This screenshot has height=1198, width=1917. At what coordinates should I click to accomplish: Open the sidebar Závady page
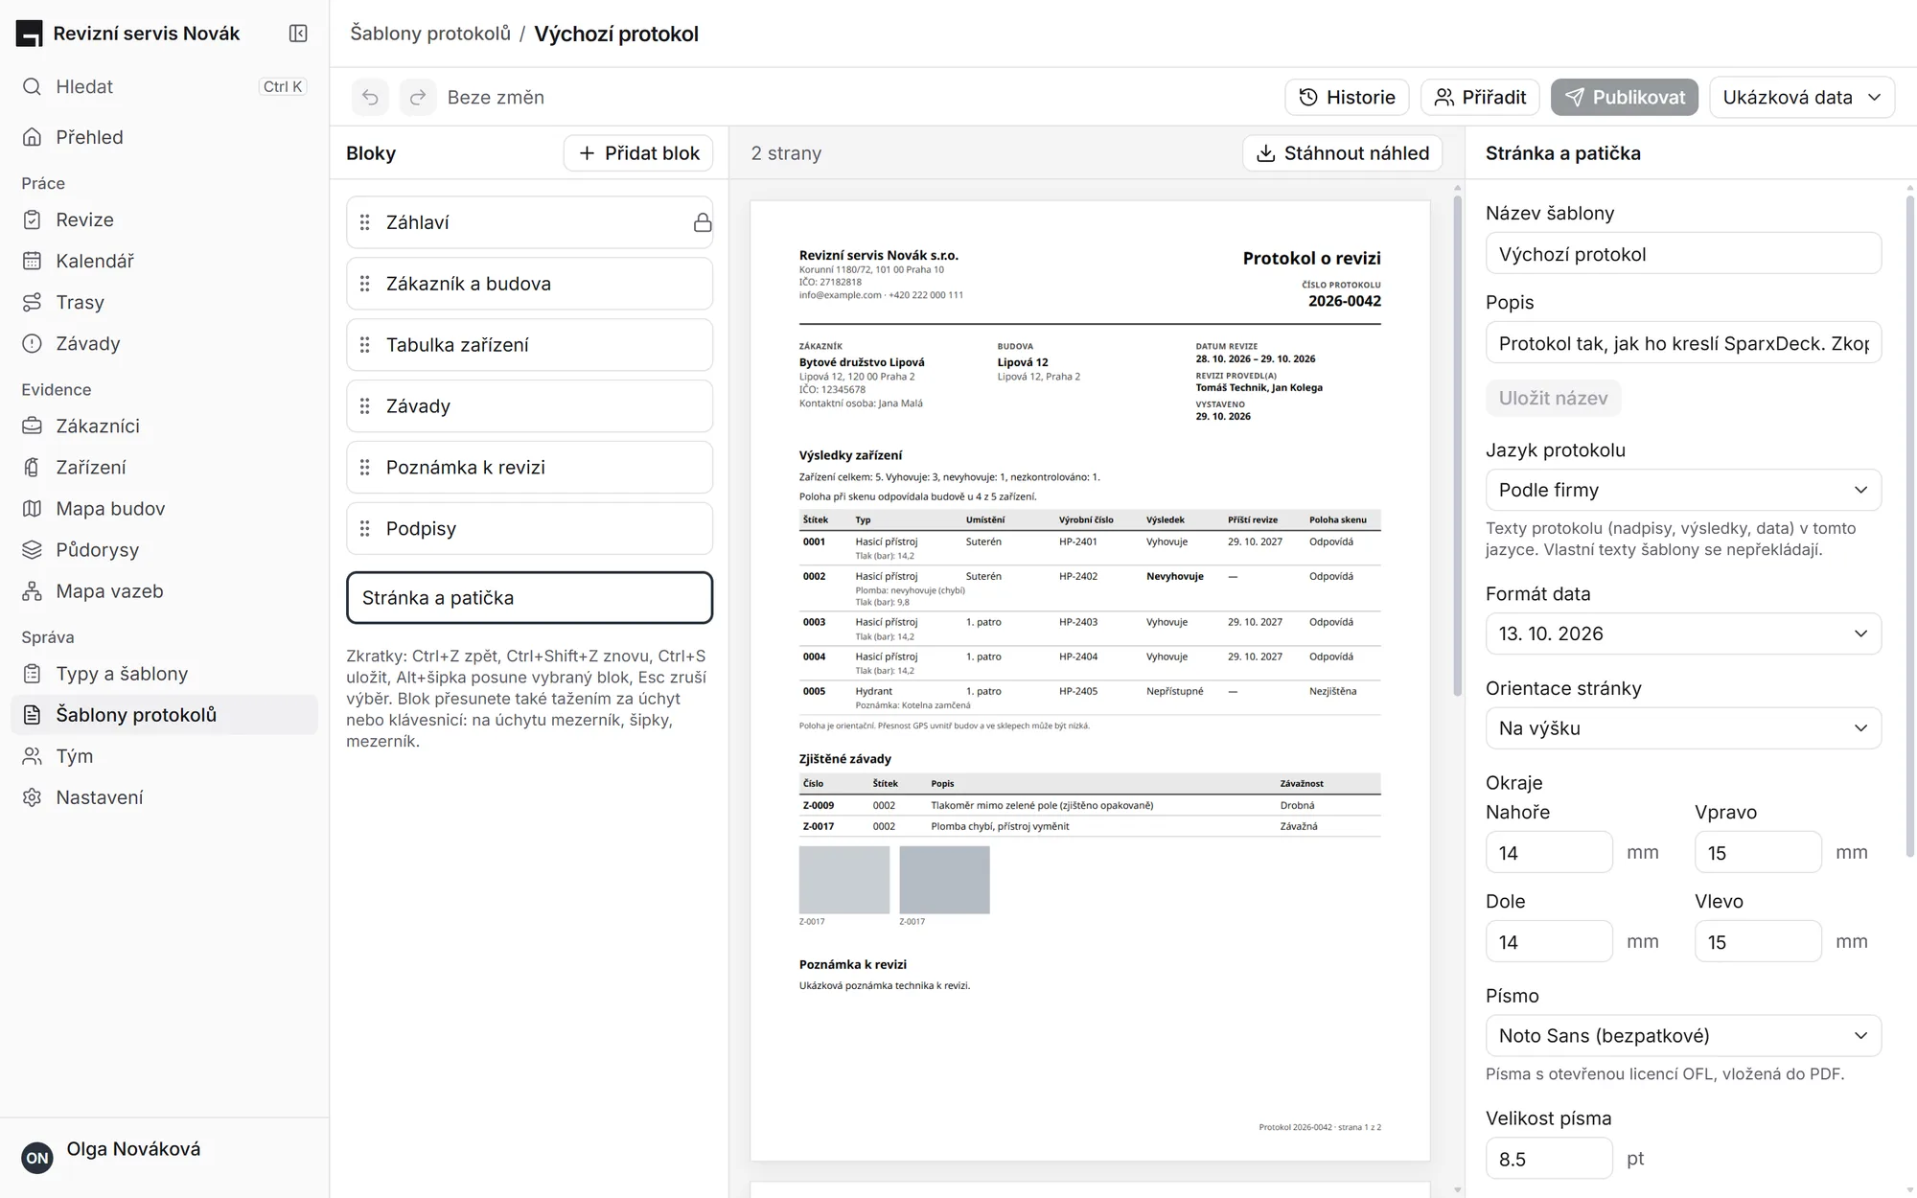click(164, 343)
